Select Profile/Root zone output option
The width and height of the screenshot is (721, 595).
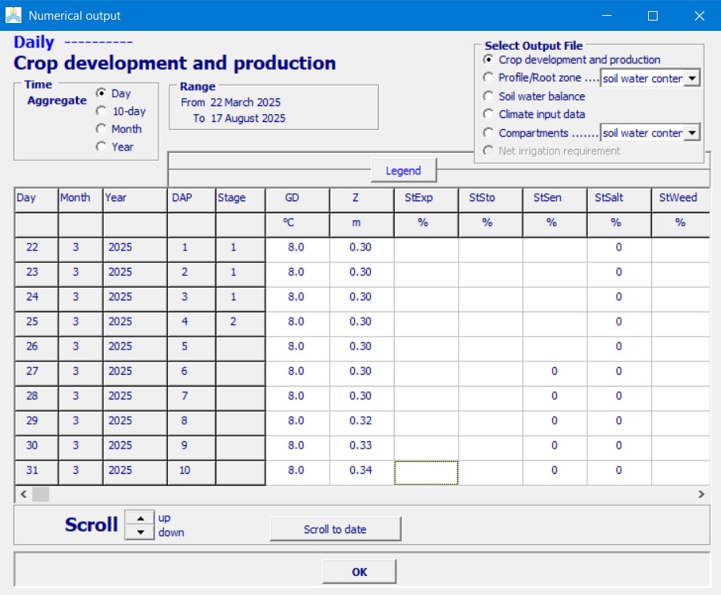click(488, 78)
